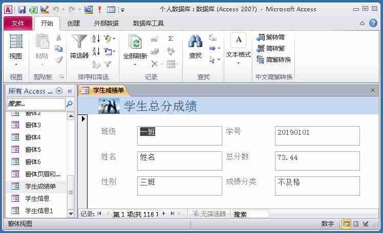
Task: Click the Save icon in quick access toolbar
Action: click(x=22, y=10)
